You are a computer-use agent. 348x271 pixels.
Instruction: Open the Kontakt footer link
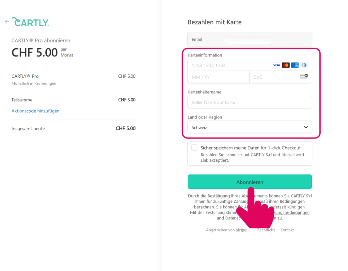[x=287, y=230]
